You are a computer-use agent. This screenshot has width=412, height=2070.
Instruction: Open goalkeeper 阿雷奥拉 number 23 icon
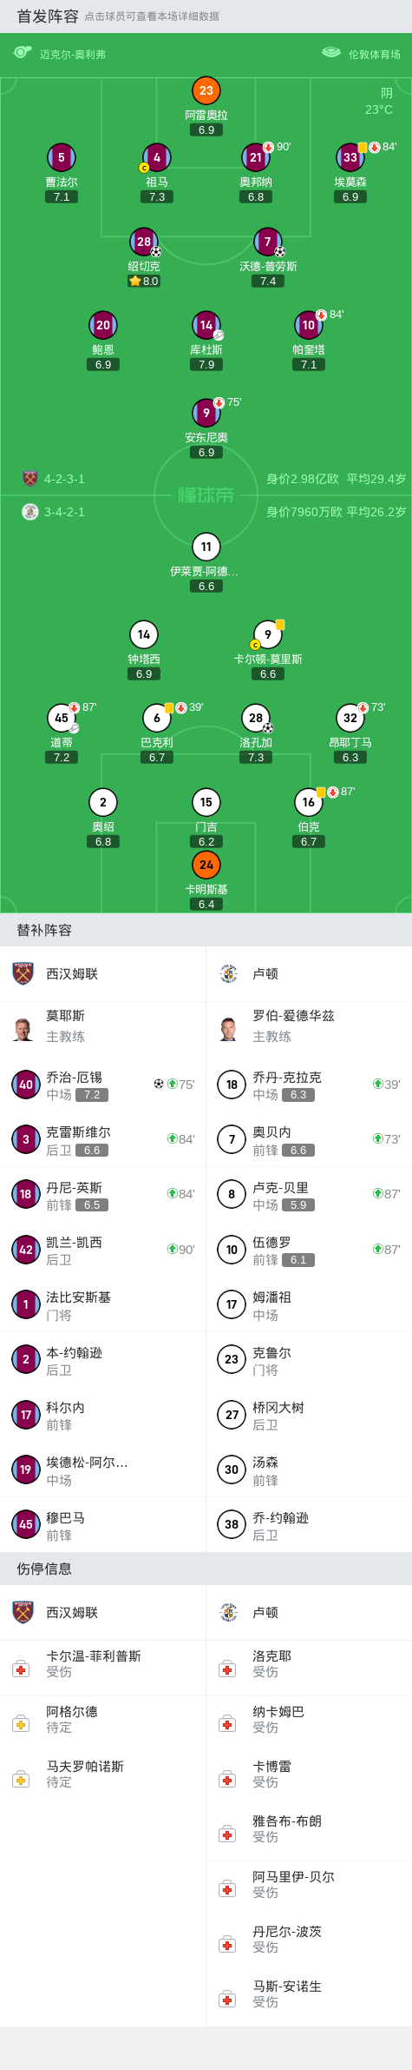click(x=206, y=90)
